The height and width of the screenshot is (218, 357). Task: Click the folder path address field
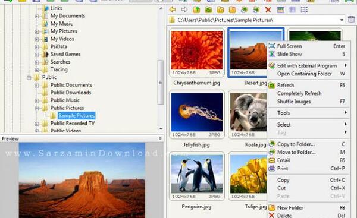pos(256,20)
